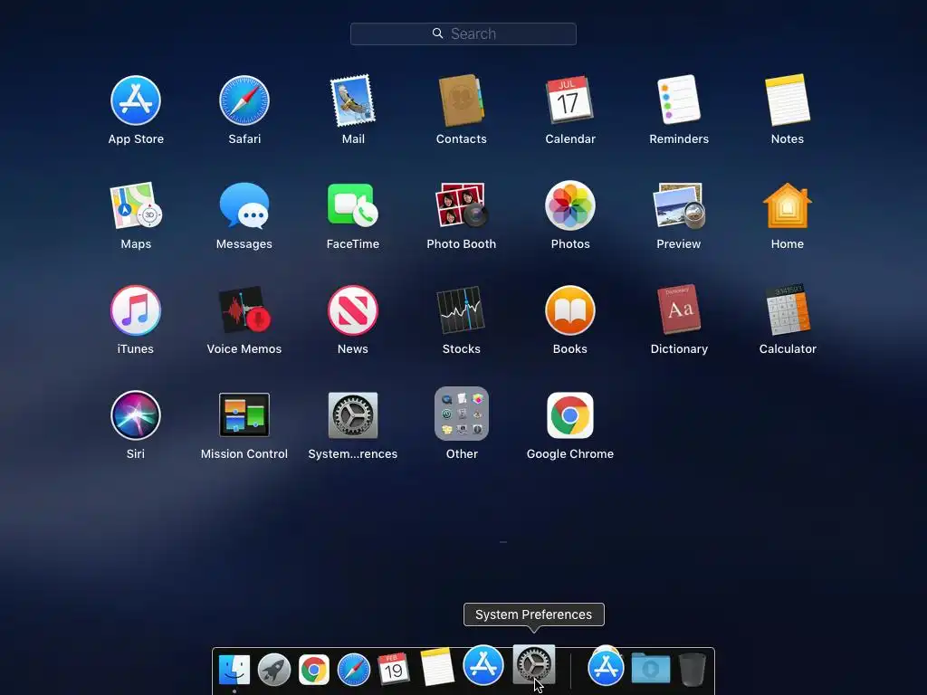Open the Downloads folder in the Dock

click(650, 669)
